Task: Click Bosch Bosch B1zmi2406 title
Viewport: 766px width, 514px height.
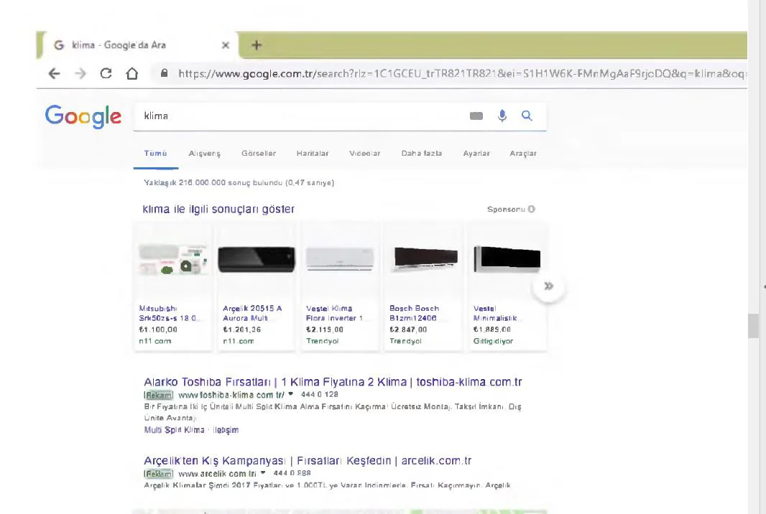Action: click(414, 314)
